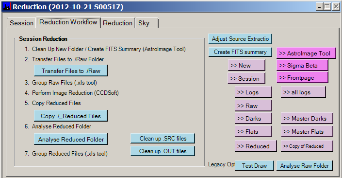Image resolution: width=342 pixels, height=178 pixels.
Task: Open Adjust Source Extraction button
Action: coord(240,39)
